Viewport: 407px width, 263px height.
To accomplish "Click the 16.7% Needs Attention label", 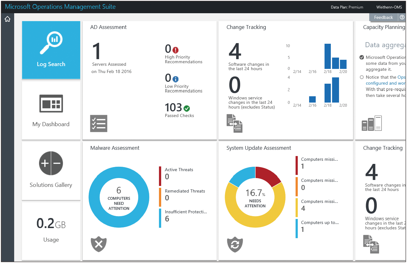I will pos(255,198).
